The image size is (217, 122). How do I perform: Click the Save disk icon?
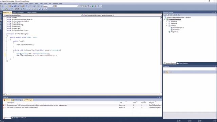pos(12,6)
